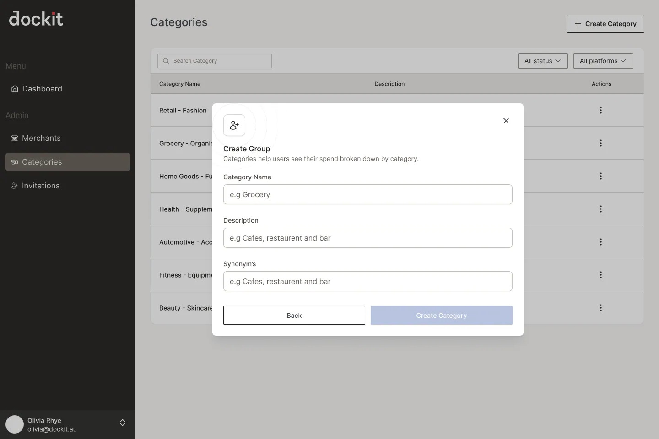
Task: Click the Description column header
Action: pos(389,84)
